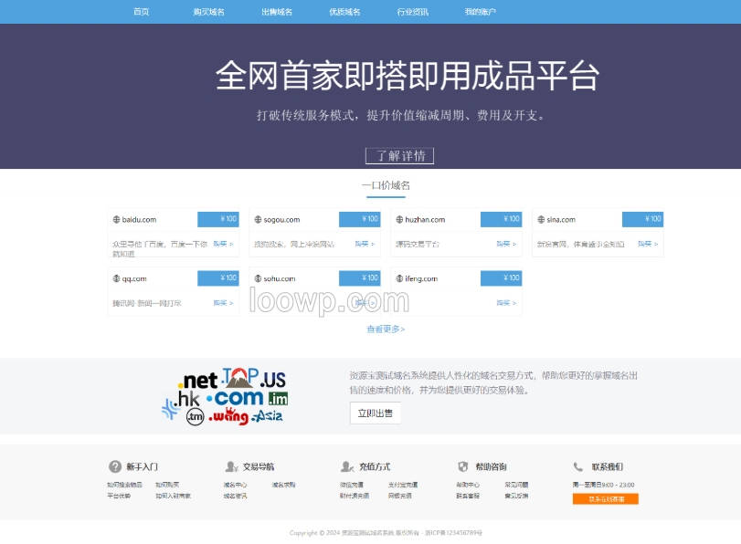Open the 域名资讯 footer link
The image size is (741, 544).
235,496
